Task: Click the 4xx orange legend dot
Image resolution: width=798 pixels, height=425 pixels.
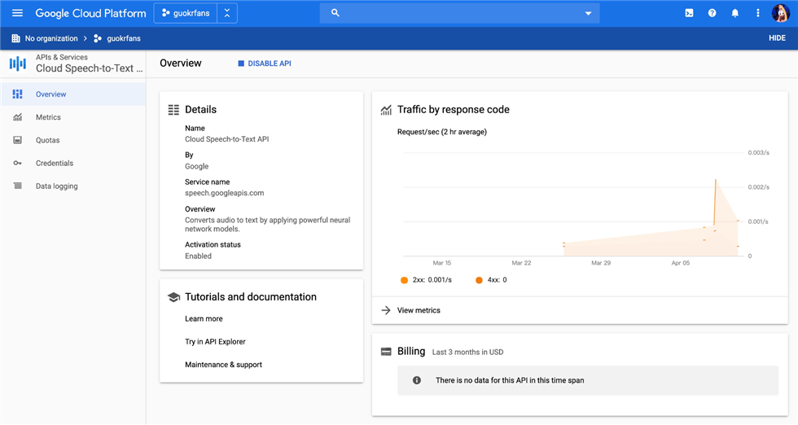Action: point(479,280)
